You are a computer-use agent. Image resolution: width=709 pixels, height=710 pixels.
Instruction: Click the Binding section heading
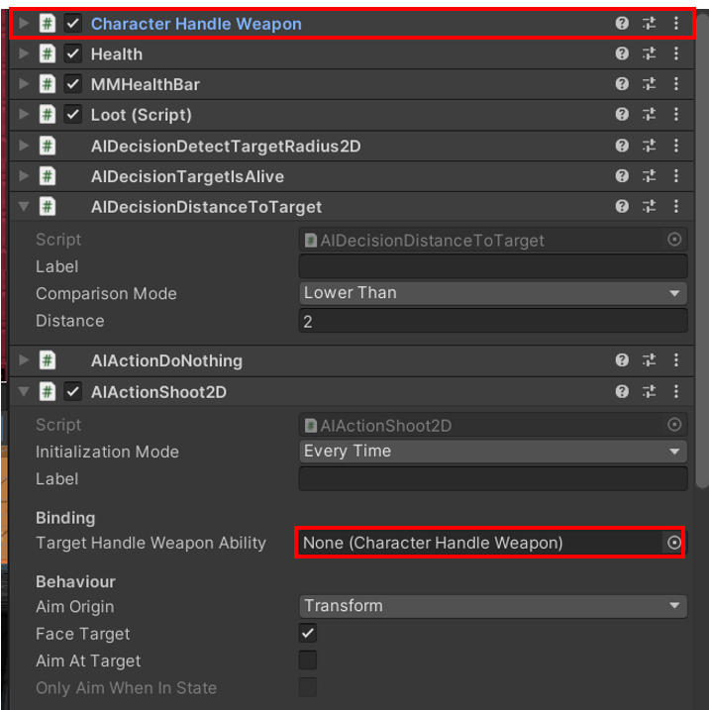click(65, 518)
